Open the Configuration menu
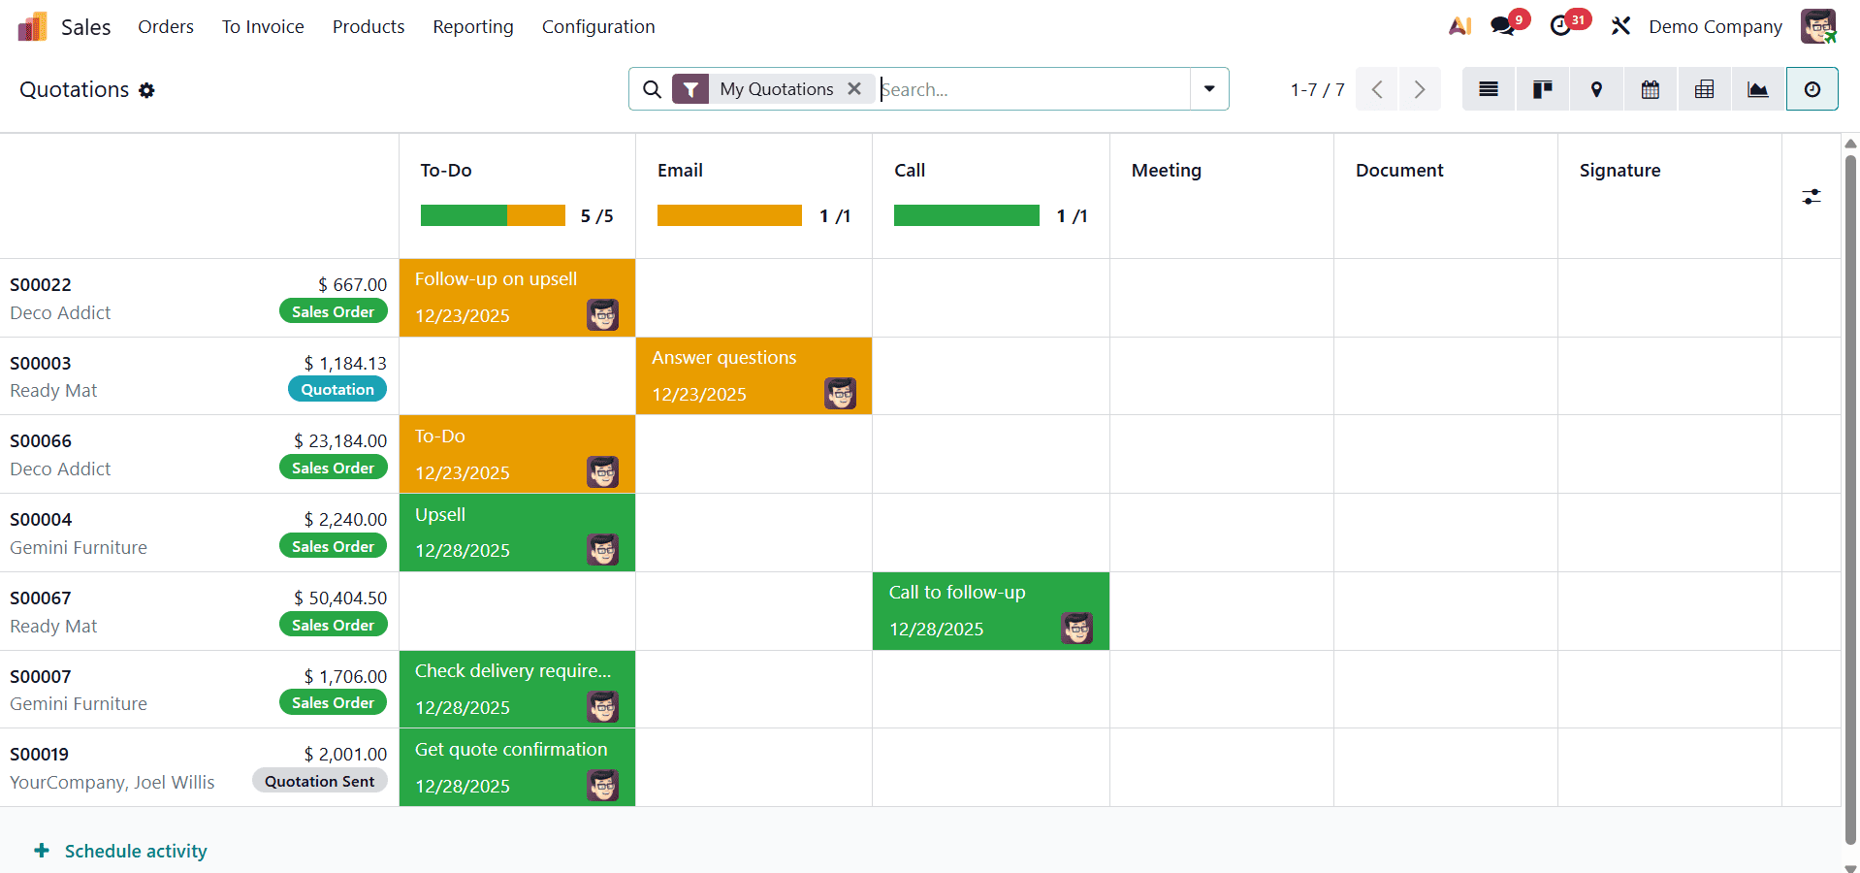1860x873 pixels. tap(597, 26)
